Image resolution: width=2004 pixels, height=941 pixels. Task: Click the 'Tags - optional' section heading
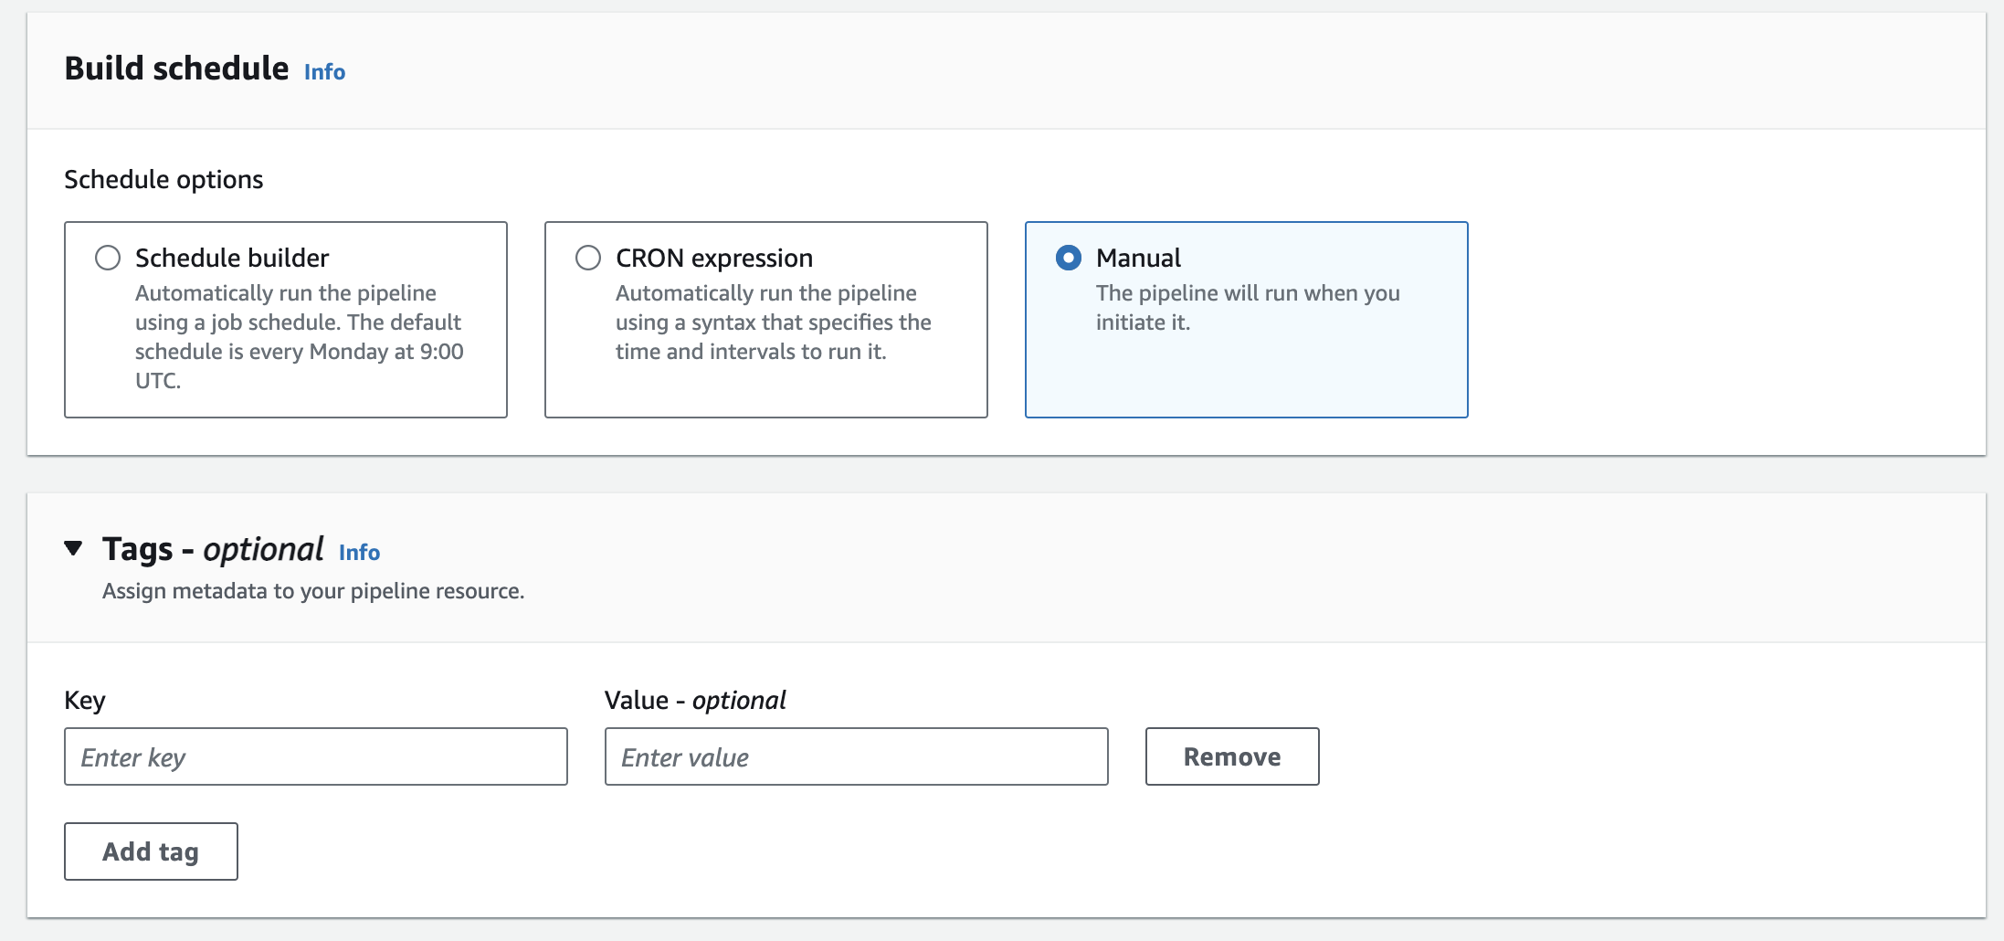tap(213, 549)
